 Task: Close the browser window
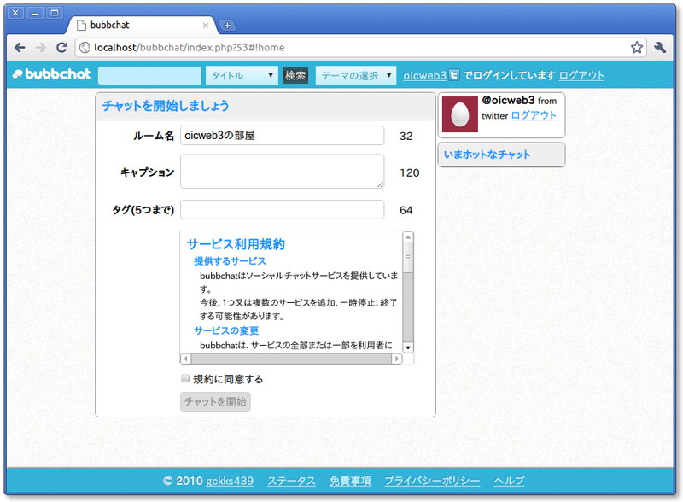click(15, 13)
